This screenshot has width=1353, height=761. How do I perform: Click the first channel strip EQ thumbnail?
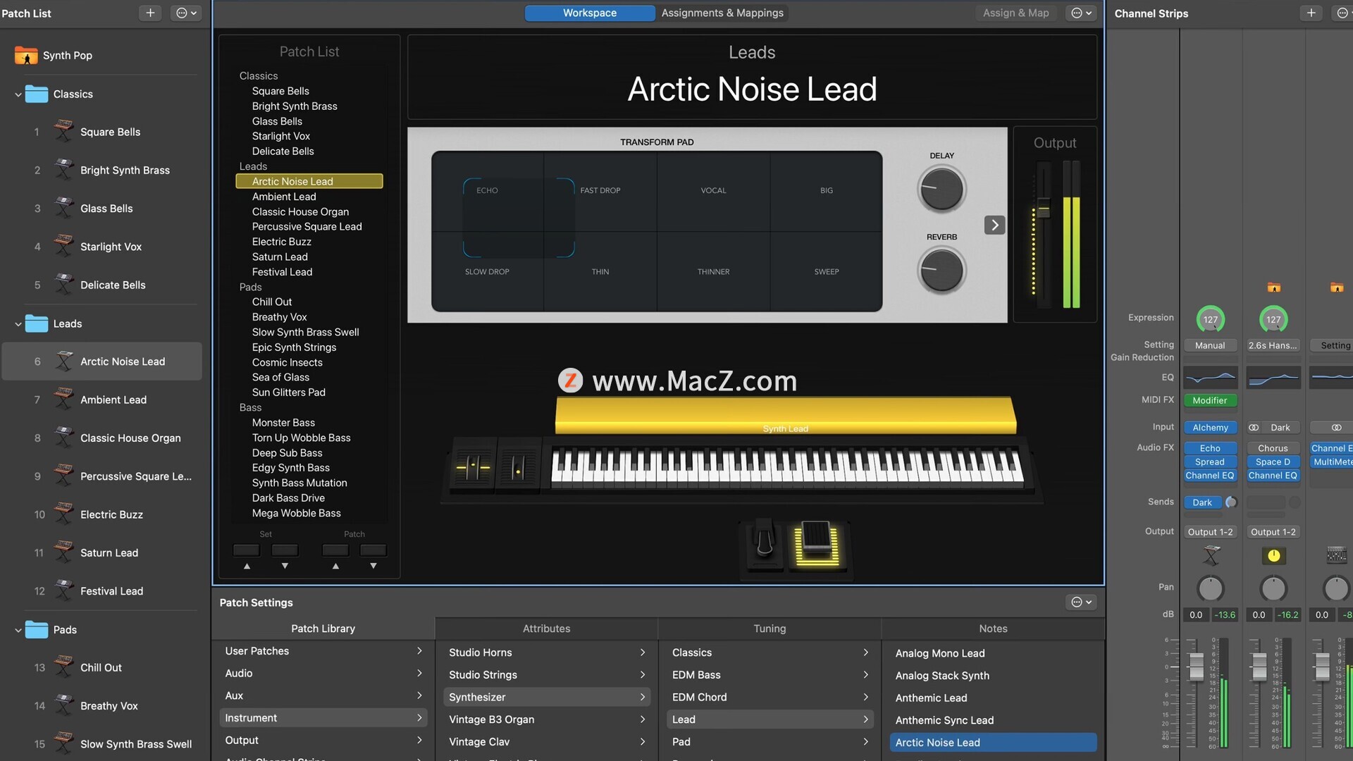[x=1210, y=378]
